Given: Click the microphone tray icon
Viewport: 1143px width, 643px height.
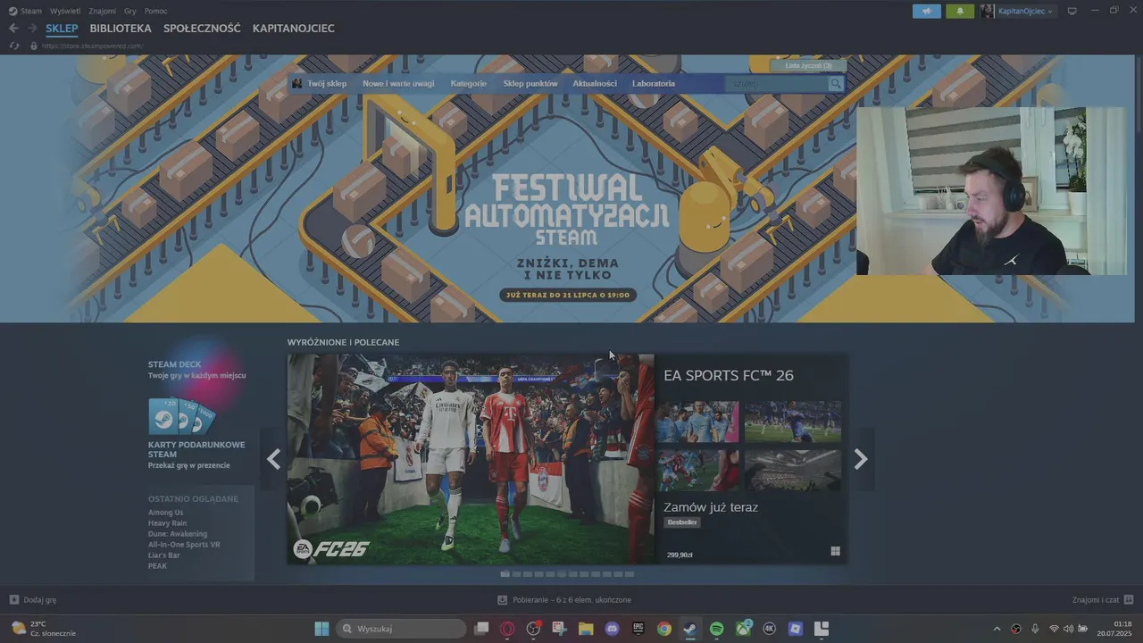Looking at the screenshot, I should 1035,629.
